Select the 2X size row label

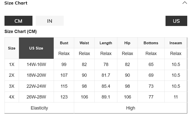[x=12, y=75]
